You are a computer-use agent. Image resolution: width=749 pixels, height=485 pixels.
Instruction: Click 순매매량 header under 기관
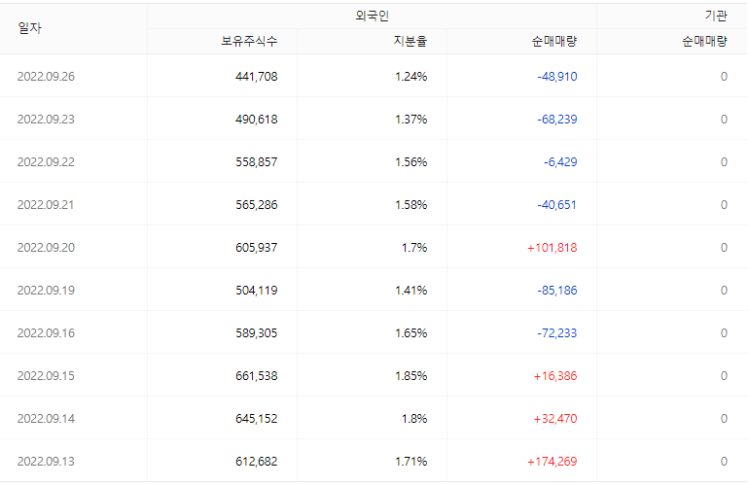coord(704,41)
